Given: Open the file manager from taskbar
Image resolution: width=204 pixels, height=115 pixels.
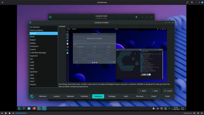Looking at the screenshot, I should [x=29, y=108].
